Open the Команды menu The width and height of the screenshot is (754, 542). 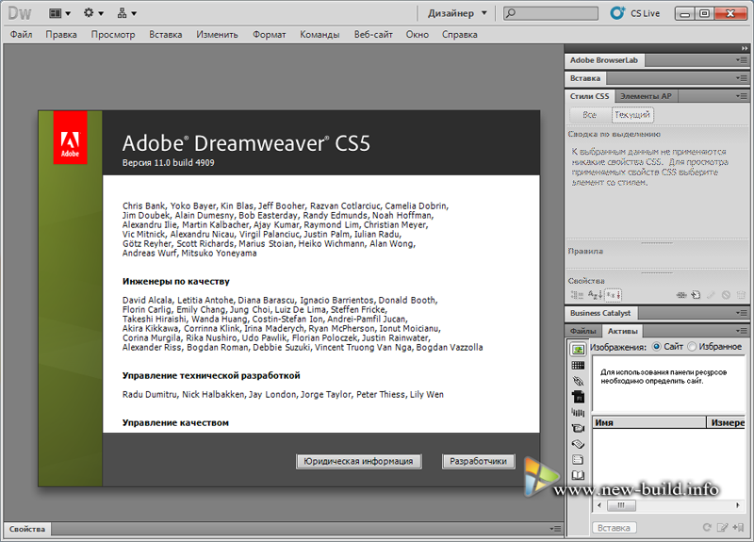point(320,35)
